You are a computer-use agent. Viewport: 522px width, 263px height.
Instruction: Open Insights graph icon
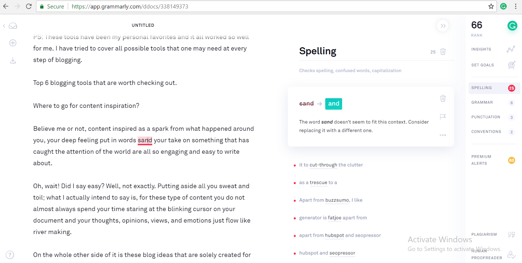[x=511, y=49]
